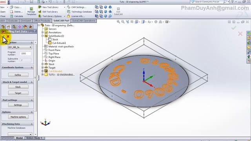Select the SolidCAM Part tab
Viewport: 251px width, 141px height.
coord(61,21)
